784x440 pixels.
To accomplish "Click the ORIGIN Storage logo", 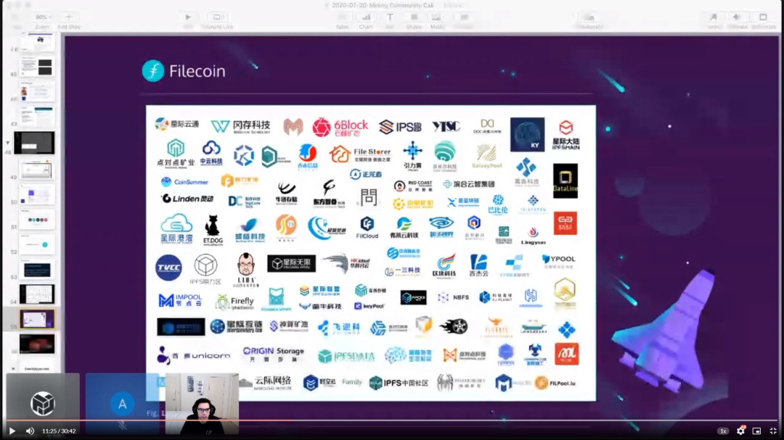I will (x=273, y=354).
